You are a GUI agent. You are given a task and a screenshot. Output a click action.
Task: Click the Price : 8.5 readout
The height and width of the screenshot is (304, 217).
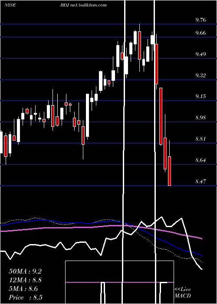pyautogui.click(x=26, y=297)
